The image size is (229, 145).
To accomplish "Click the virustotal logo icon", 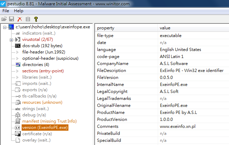I will coord(18,39).
